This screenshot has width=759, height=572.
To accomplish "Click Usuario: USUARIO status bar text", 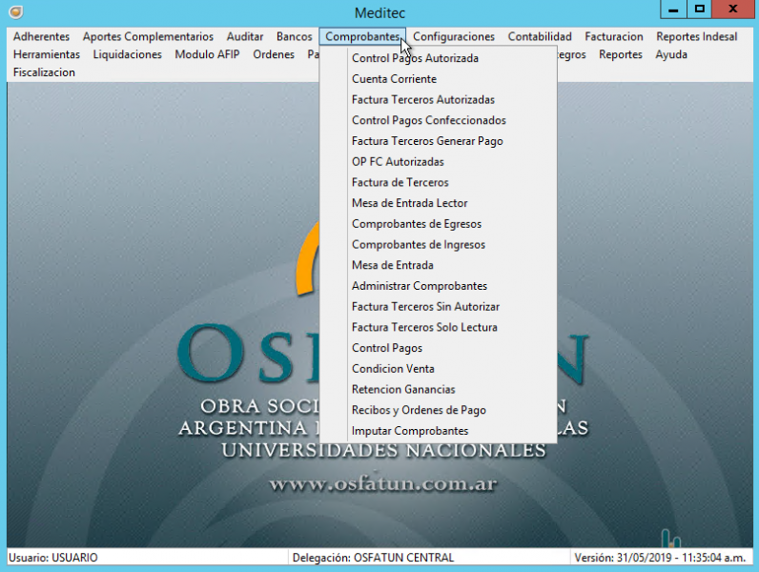I will pyautogui.click(x=53, y=558).
